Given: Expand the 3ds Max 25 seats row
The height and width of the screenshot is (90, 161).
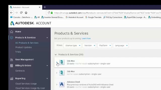Looking at the screenshot, I should coord(57,62).
